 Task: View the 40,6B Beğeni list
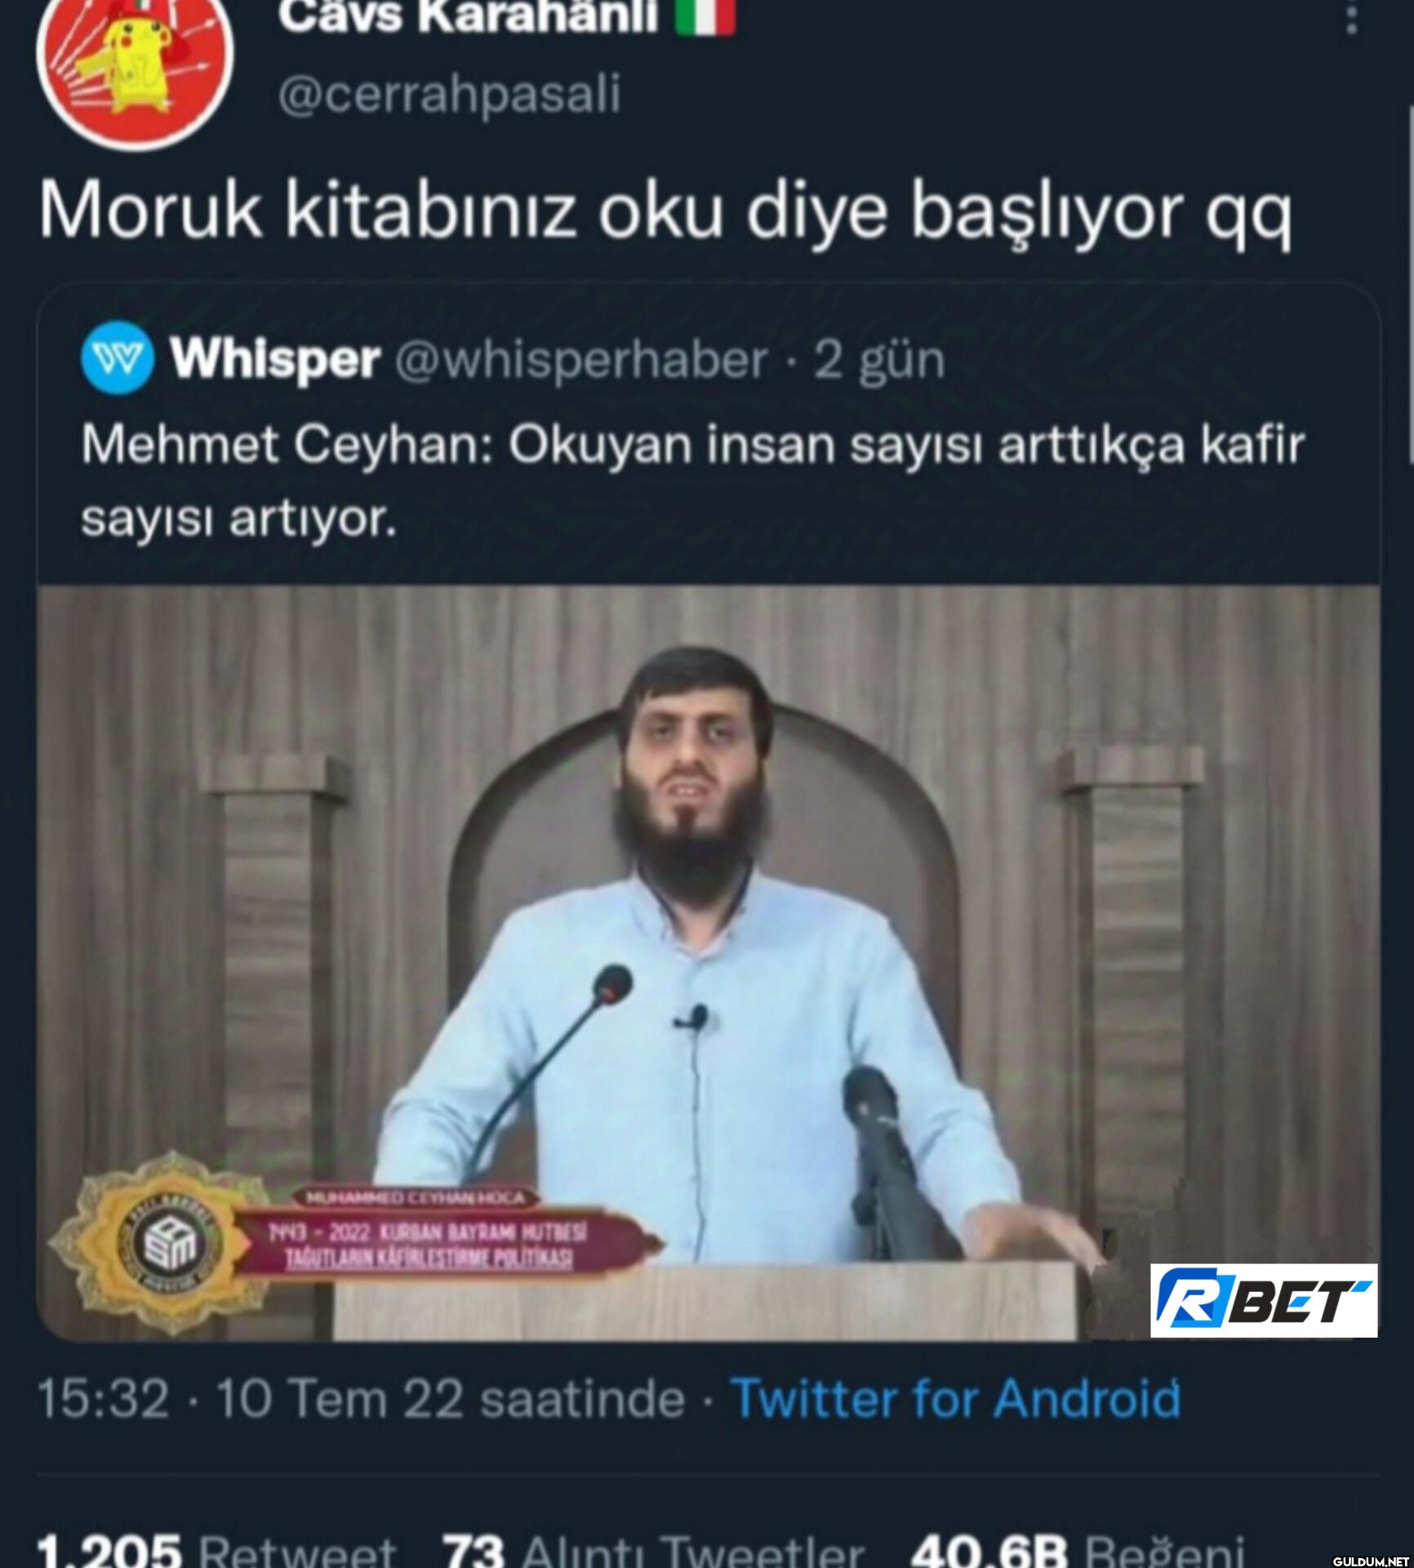click(x=1078, y=1549)
